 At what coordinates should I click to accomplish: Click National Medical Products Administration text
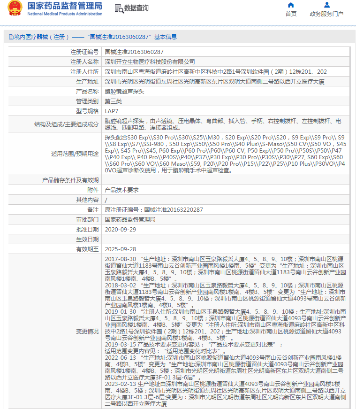(x=65, y=14)
